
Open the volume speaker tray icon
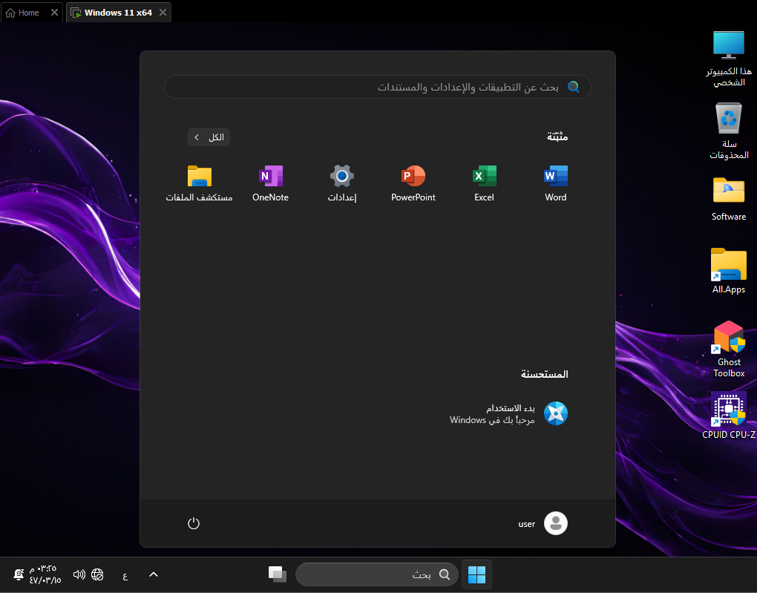(79, 574)
